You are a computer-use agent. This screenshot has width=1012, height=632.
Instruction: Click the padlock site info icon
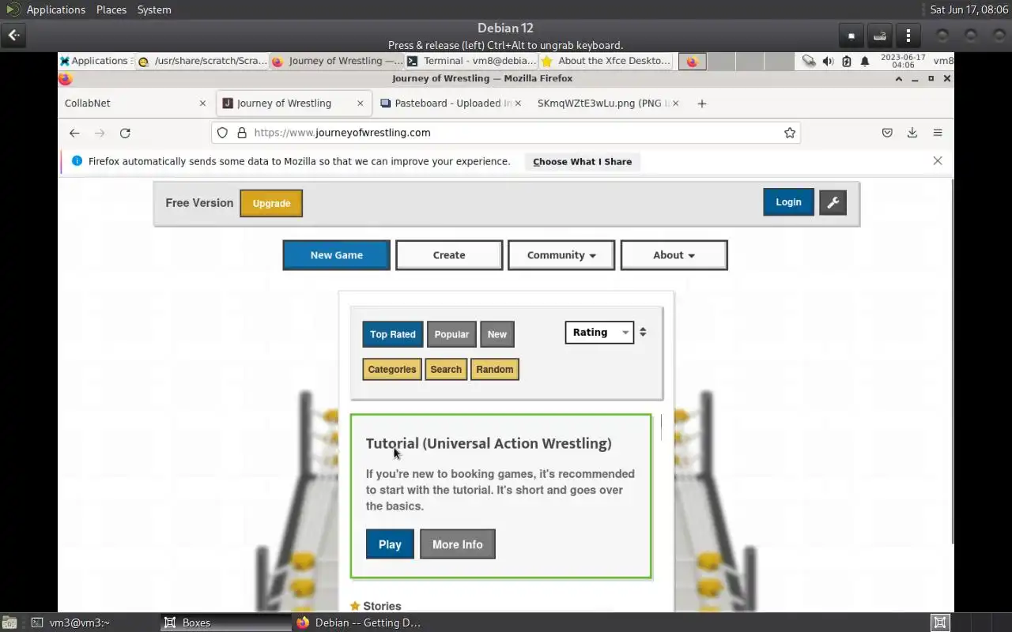tap(242, 133)
